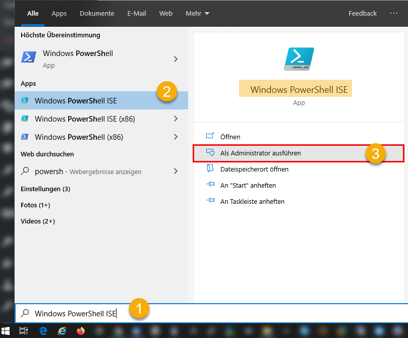Open the Mehr dropdown filter

[198, 13]
